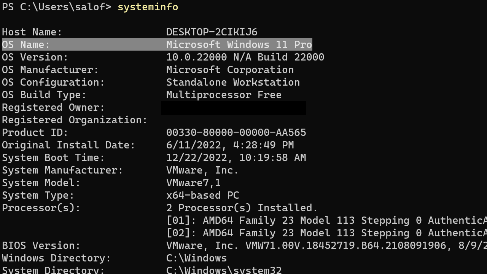
Task: Click the x64-based PC system type value
Action: (202, 195)
